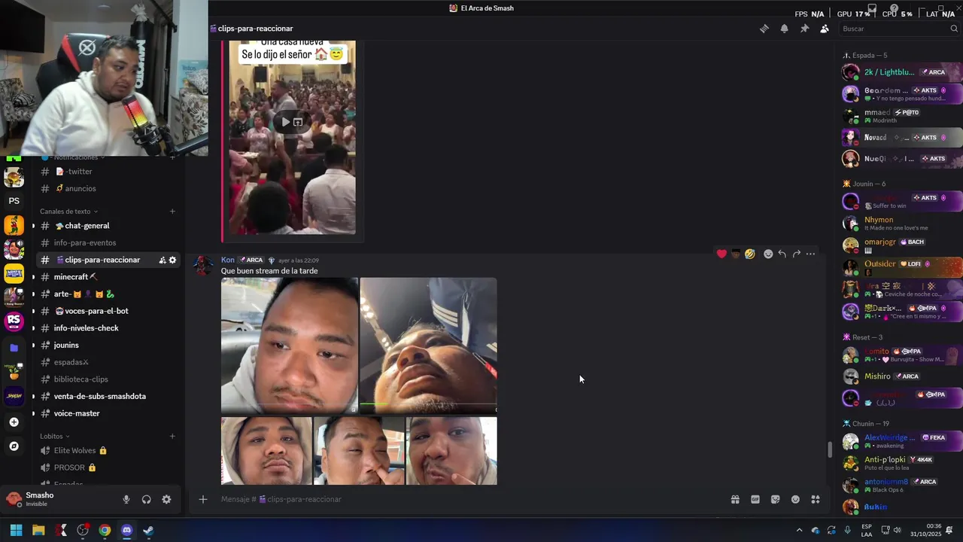Open the server folder icon
Image resolution: width=963 pixels, height=542 pixels.
coord(14,348)
